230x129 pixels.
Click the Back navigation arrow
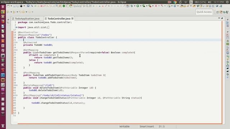coord(23,12)
